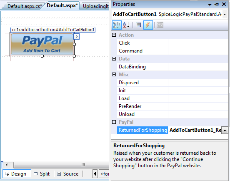The height and width of the screenshot is (181, 230).
Task: Click the right-middle resize handle of PayPal button
Action: [x=74, y=44]
